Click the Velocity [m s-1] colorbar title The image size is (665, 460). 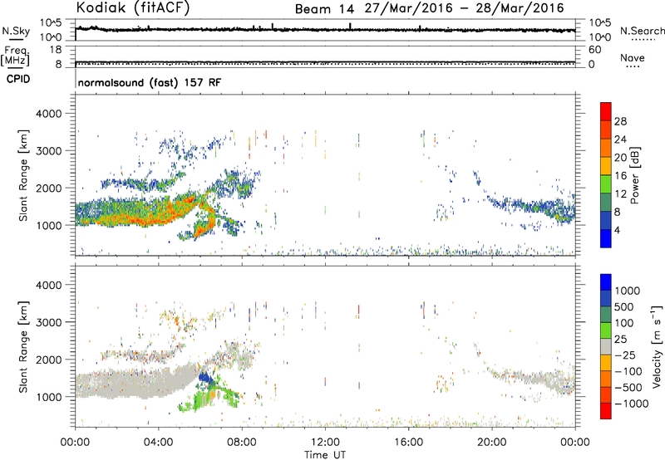point(657,346)
